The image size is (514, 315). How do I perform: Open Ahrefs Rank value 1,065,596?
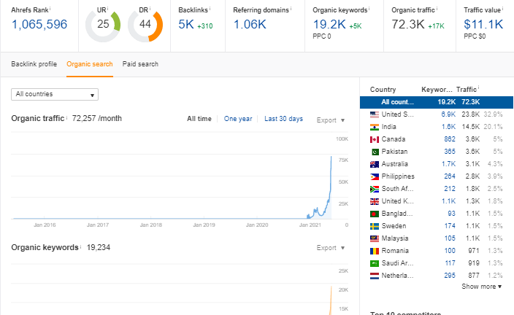[39, 25]
